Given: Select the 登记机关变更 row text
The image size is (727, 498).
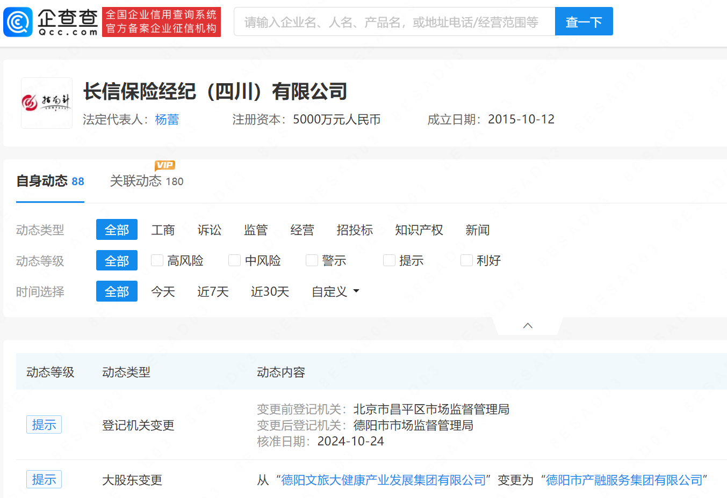Looking at the screenshot, I should click(138, 425).
